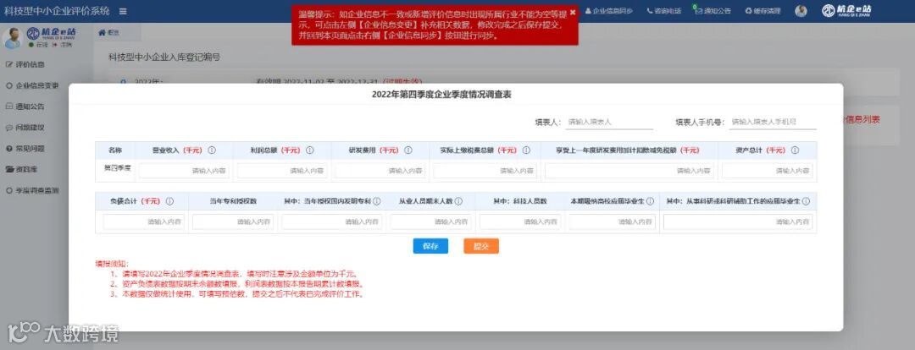Click info icon next to 营业收入
Viewport: 915px width, 350px height.
[212, 150]
